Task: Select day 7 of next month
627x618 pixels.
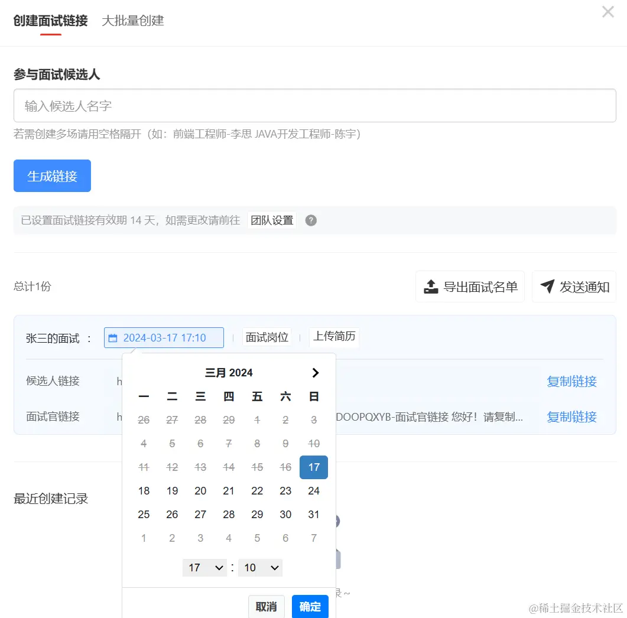Action: [314, 538]
